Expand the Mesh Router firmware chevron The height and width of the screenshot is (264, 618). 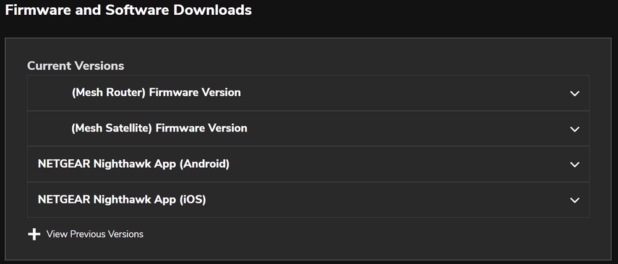(x=575, y=94)
